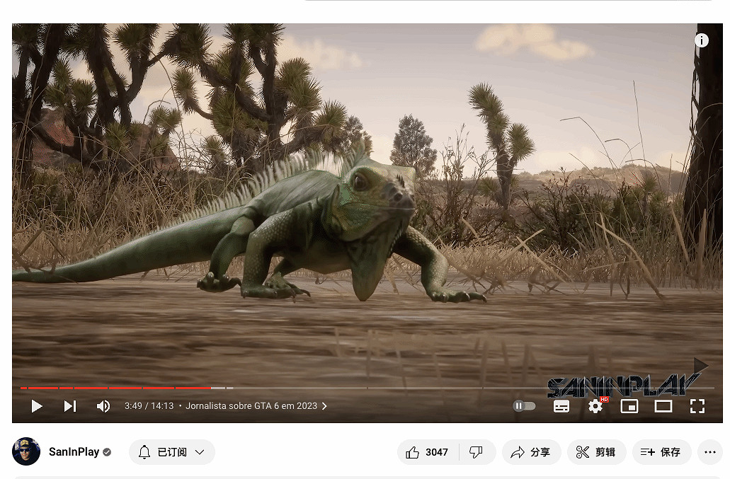Click the SanInPlay channel avatar
This screenshot has height=479, width=730.
26,451
